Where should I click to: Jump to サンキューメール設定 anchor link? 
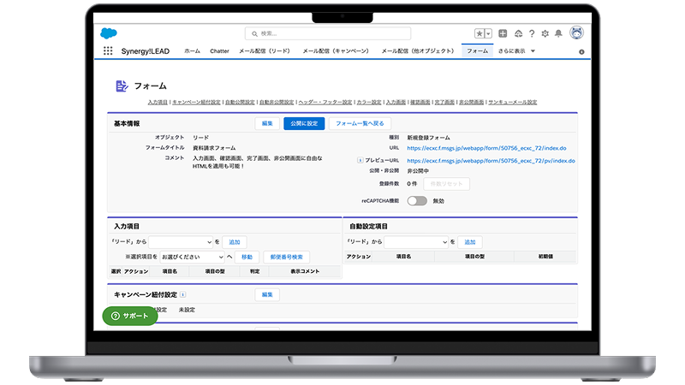512,102
